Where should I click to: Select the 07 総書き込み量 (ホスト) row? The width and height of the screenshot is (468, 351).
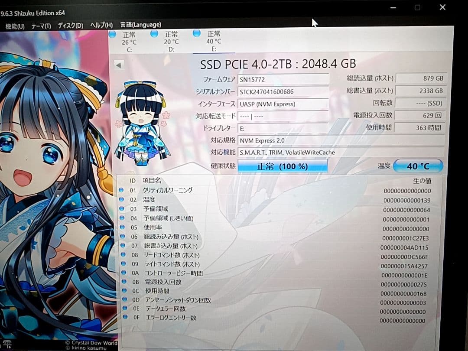point(275,246)
